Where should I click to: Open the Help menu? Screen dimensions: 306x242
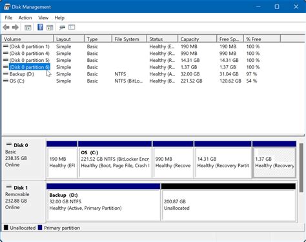click(59, 18)
